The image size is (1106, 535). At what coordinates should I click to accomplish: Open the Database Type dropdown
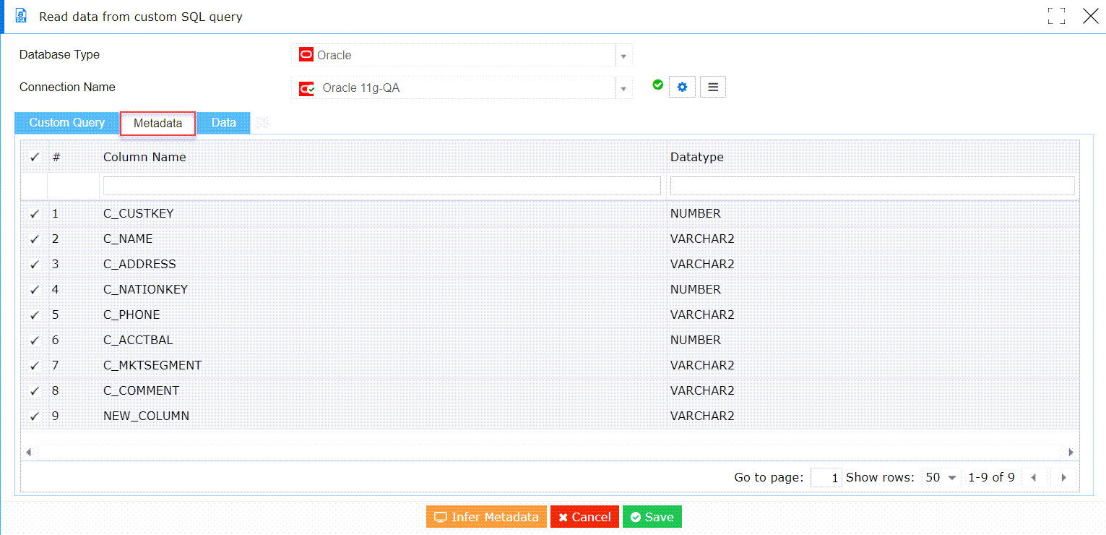(x=623, y=55)
